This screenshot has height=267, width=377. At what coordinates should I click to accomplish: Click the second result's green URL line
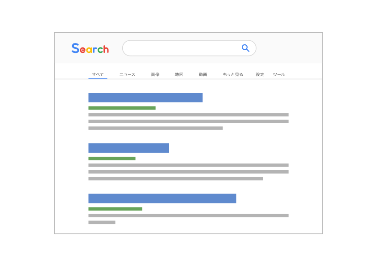[x=112, y=159]
